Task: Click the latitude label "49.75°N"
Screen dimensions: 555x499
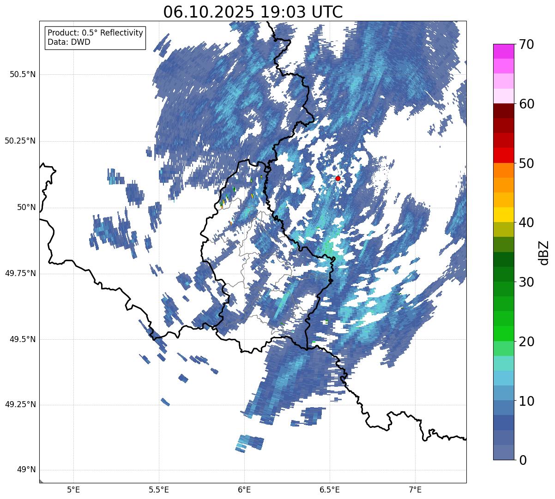Action: (20, 273)
